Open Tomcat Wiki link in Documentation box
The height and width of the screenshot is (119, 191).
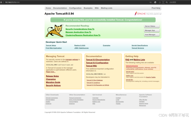click(x=91, y=66)
